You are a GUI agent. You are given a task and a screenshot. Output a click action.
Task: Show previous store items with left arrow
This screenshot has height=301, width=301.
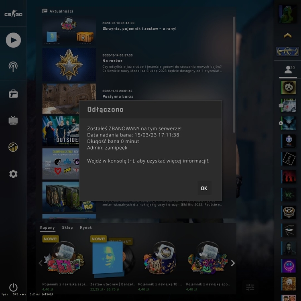click(40, 263)
